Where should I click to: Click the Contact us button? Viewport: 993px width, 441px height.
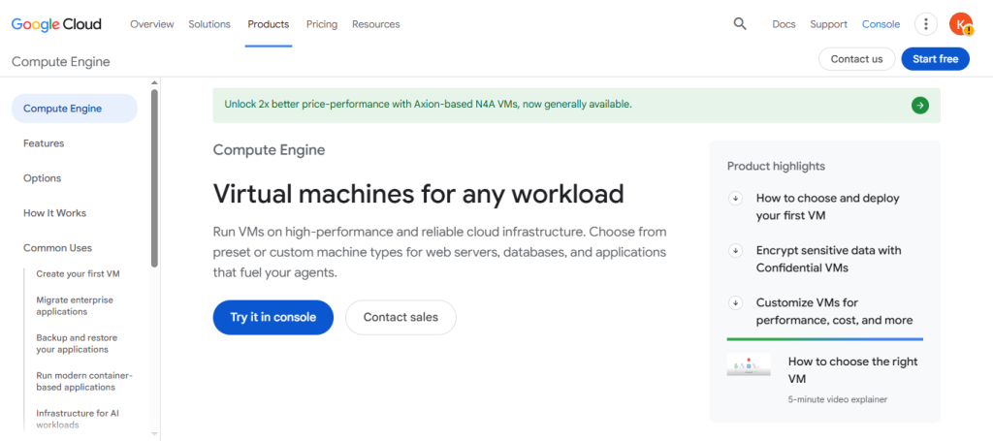[857, 59]
